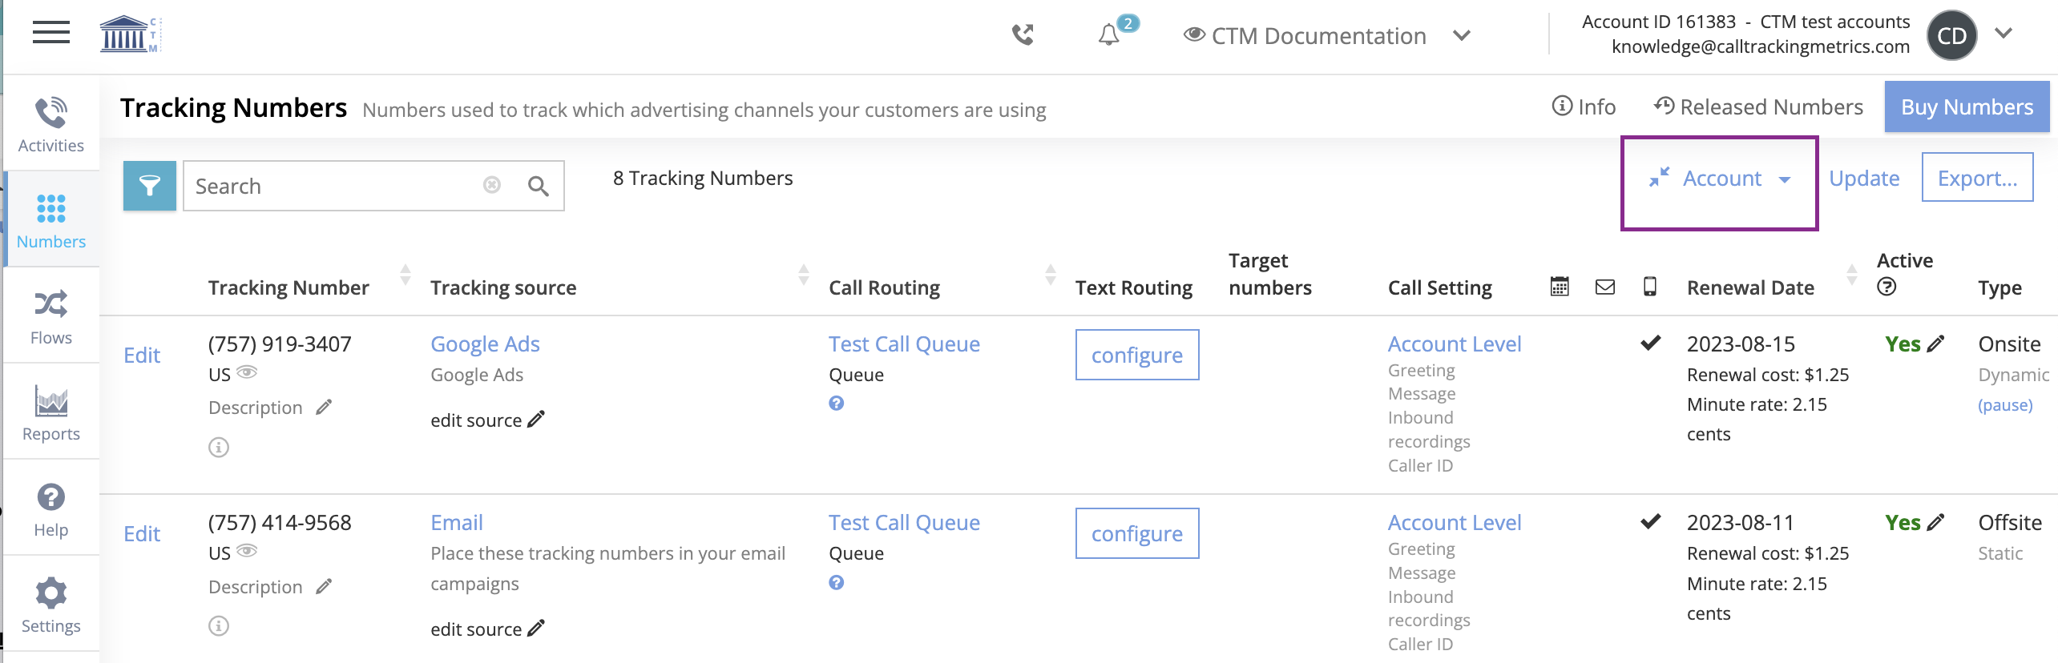Viewport: 2058px width, 663px height.
Task: Open the filter funnel button
Action: [149, 186]
